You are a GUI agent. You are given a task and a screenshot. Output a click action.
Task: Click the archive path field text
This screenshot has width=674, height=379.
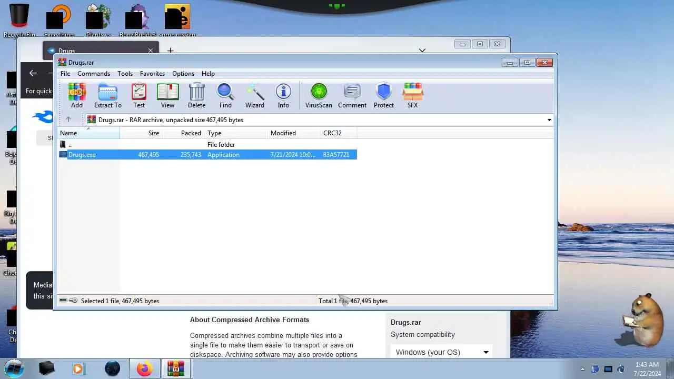(171, 120)
